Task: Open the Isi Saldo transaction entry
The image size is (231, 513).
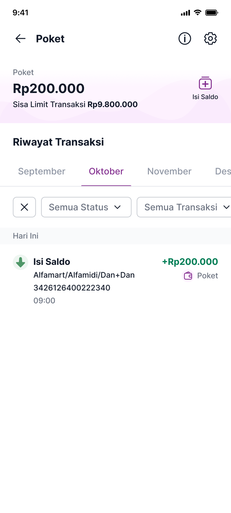Action: coord(116,281)
